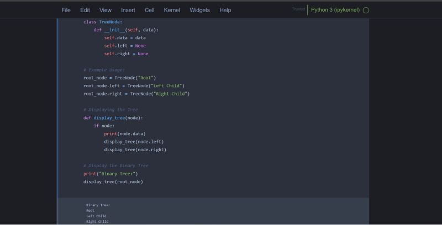Open the Kernel menu
Image resolution: width=442 pixels, height=225 pixels.
pos(172,10)
